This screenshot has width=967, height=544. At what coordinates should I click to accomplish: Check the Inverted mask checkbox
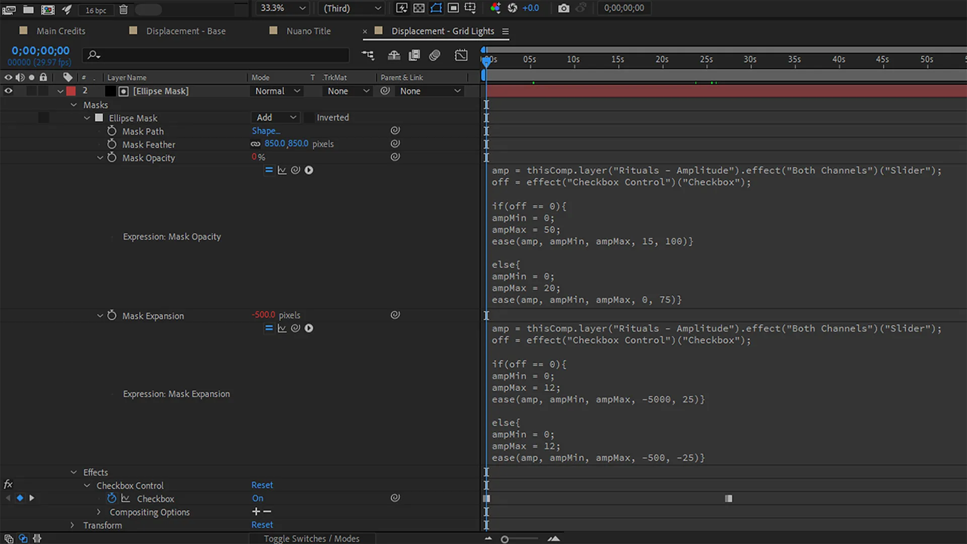309,117
